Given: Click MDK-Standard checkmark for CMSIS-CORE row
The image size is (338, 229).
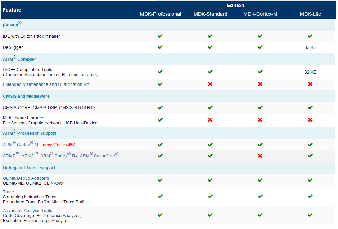Looking at the screenshot, I should tap(210, 107).
